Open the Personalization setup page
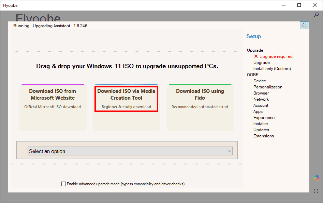323x203 pixels. 268,87
